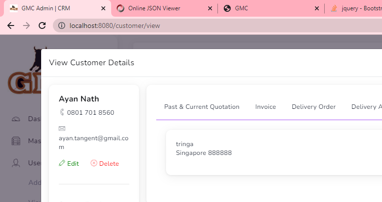The height and width of the screenshot is (202, 382).
Task: Click the phone icon beside 0801 701 8560
Action: pos(62,112)
